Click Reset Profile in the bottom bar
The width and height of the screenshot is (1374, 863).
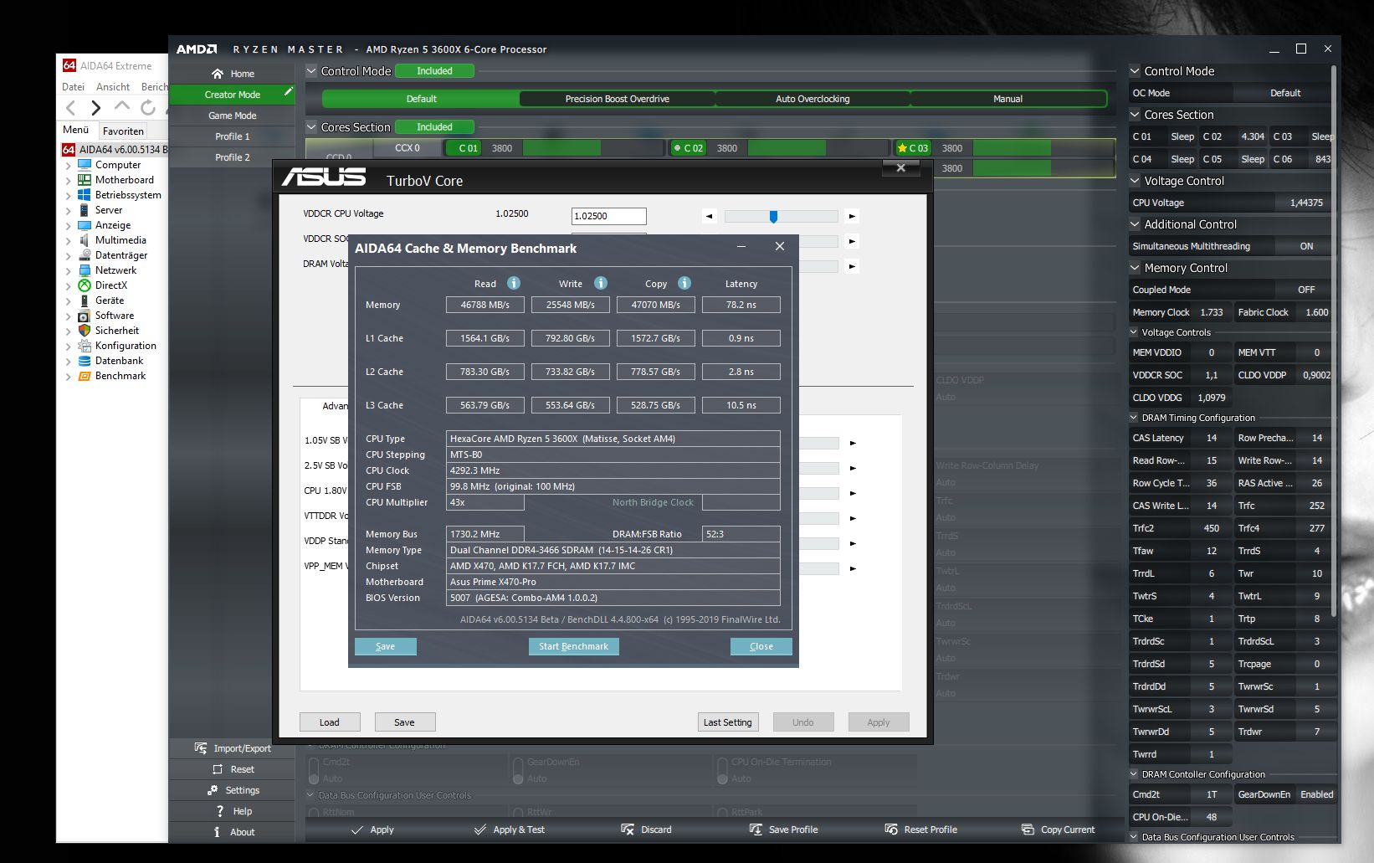tap(920, 830)
